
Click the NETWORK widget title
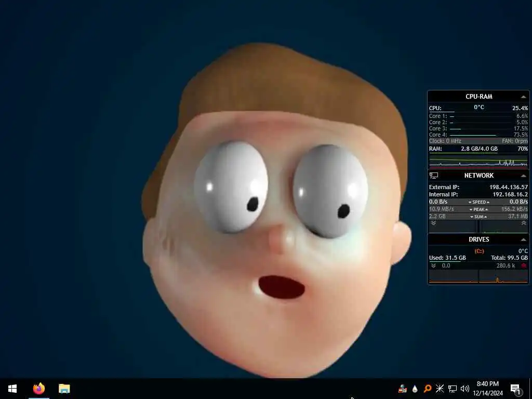coord(478,176)
